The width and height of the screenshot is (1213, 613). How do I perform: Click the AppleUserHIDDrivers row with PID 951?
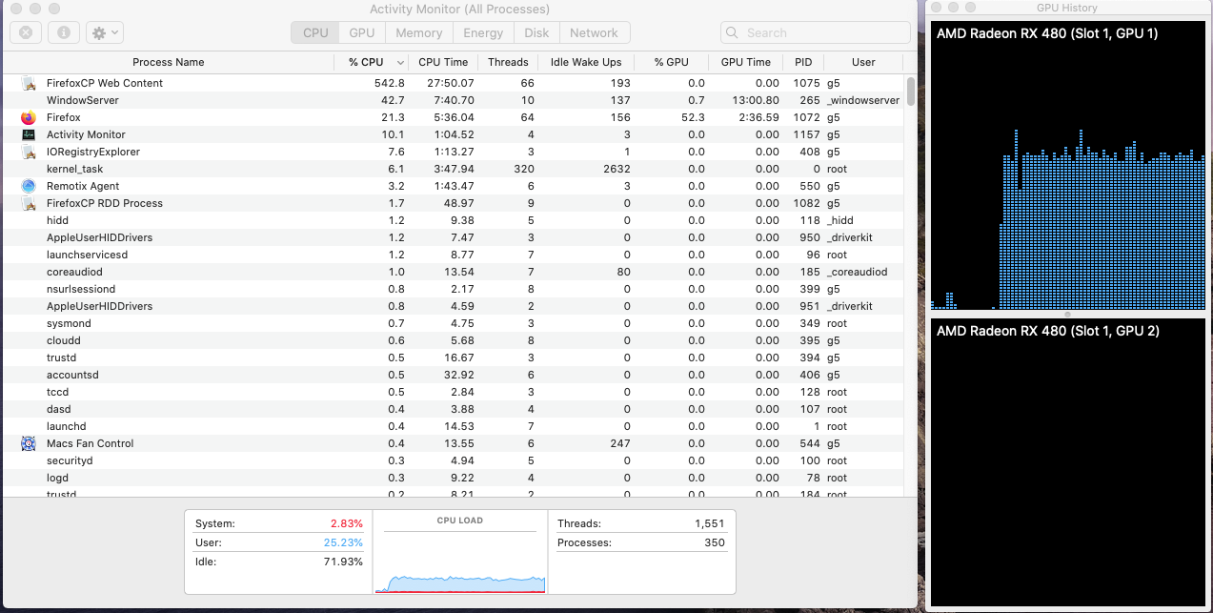tap(454, 306)
